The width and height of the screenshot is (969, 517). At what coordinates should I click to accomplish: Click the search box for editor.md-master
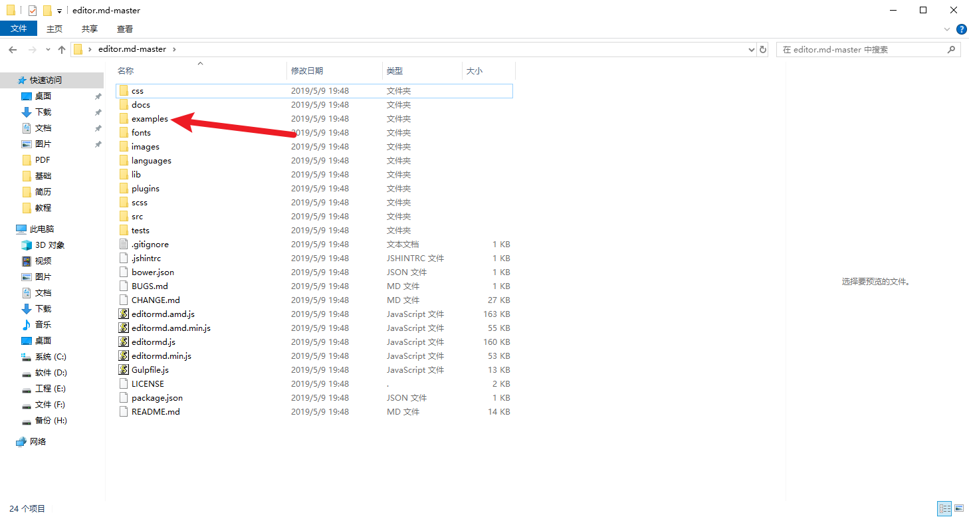(x=868, y=49)
